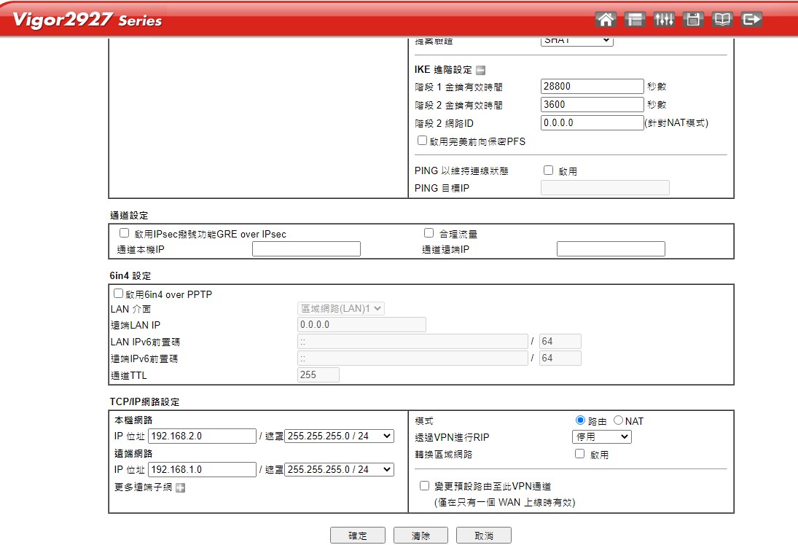The image size is (798, 545).
Task: Expand 更多遠端子網 with the plus icon
Action: click(x=180, y=487)
